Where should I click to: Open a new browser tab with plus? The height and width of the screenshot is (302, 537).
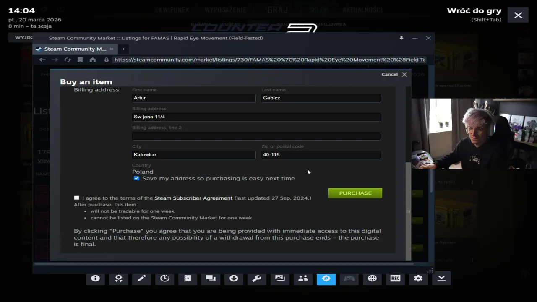[x=123, y=49]
